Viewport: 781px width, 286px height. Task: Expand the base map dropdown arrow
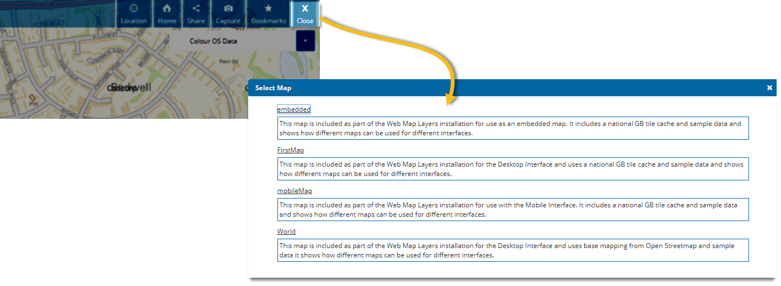[305, 41]
